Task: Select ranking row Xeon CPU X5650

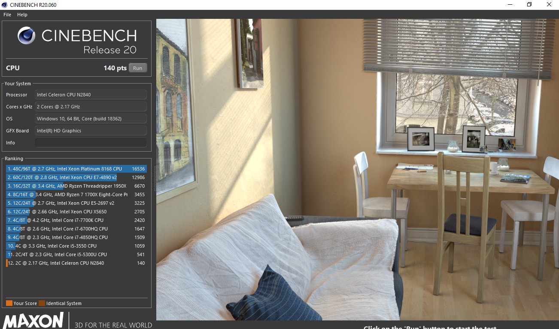Action: (x=76, y=212)
